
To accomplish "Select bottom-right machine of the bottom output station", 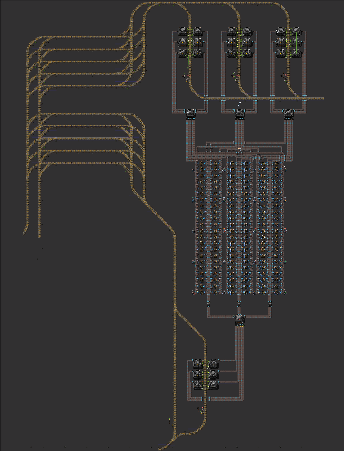I will point(213,385).
